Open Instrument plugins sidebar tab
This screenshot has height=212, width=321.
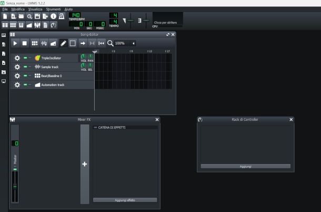pyautogui.click(x=4, y=35)
